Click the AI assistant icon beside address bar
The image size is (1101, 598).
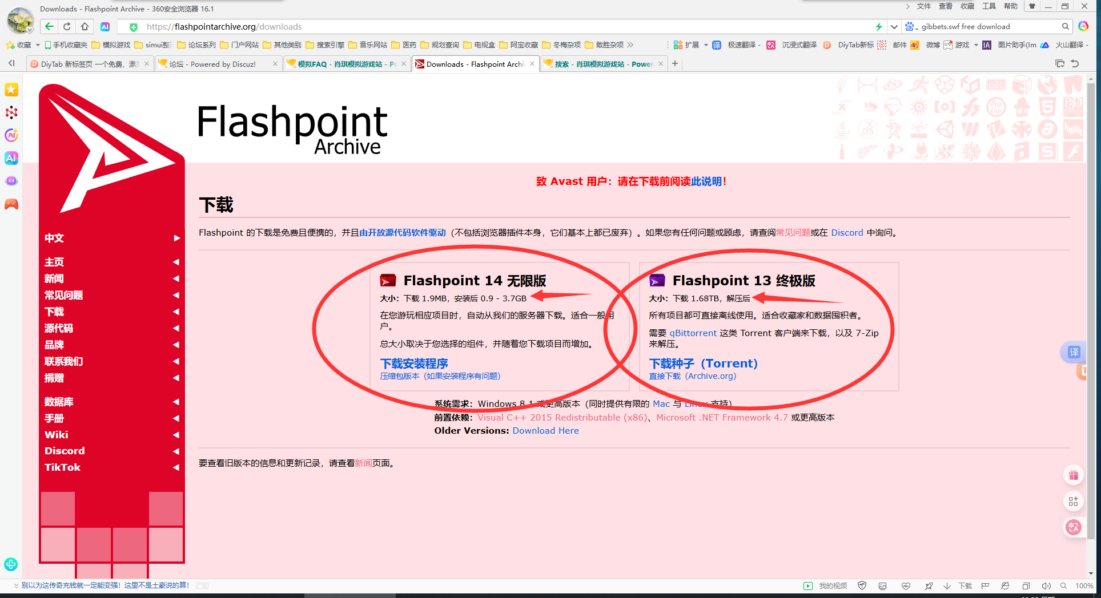105,26
